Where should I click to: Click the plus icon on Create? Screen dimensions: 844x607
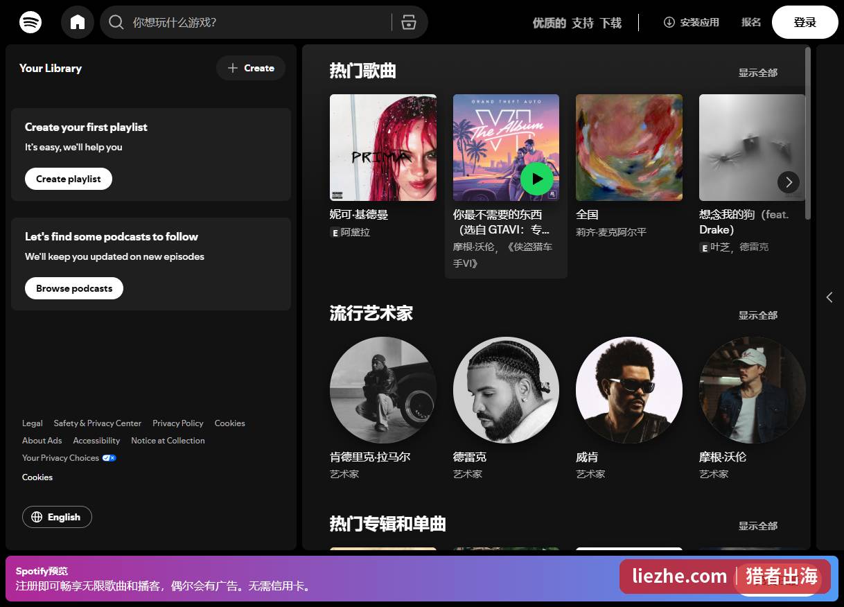click(x=233, y=68)
